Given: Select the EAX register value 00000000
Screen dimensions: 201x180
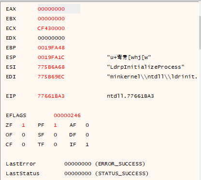Looking at the screenshot, I should point(51,9).
